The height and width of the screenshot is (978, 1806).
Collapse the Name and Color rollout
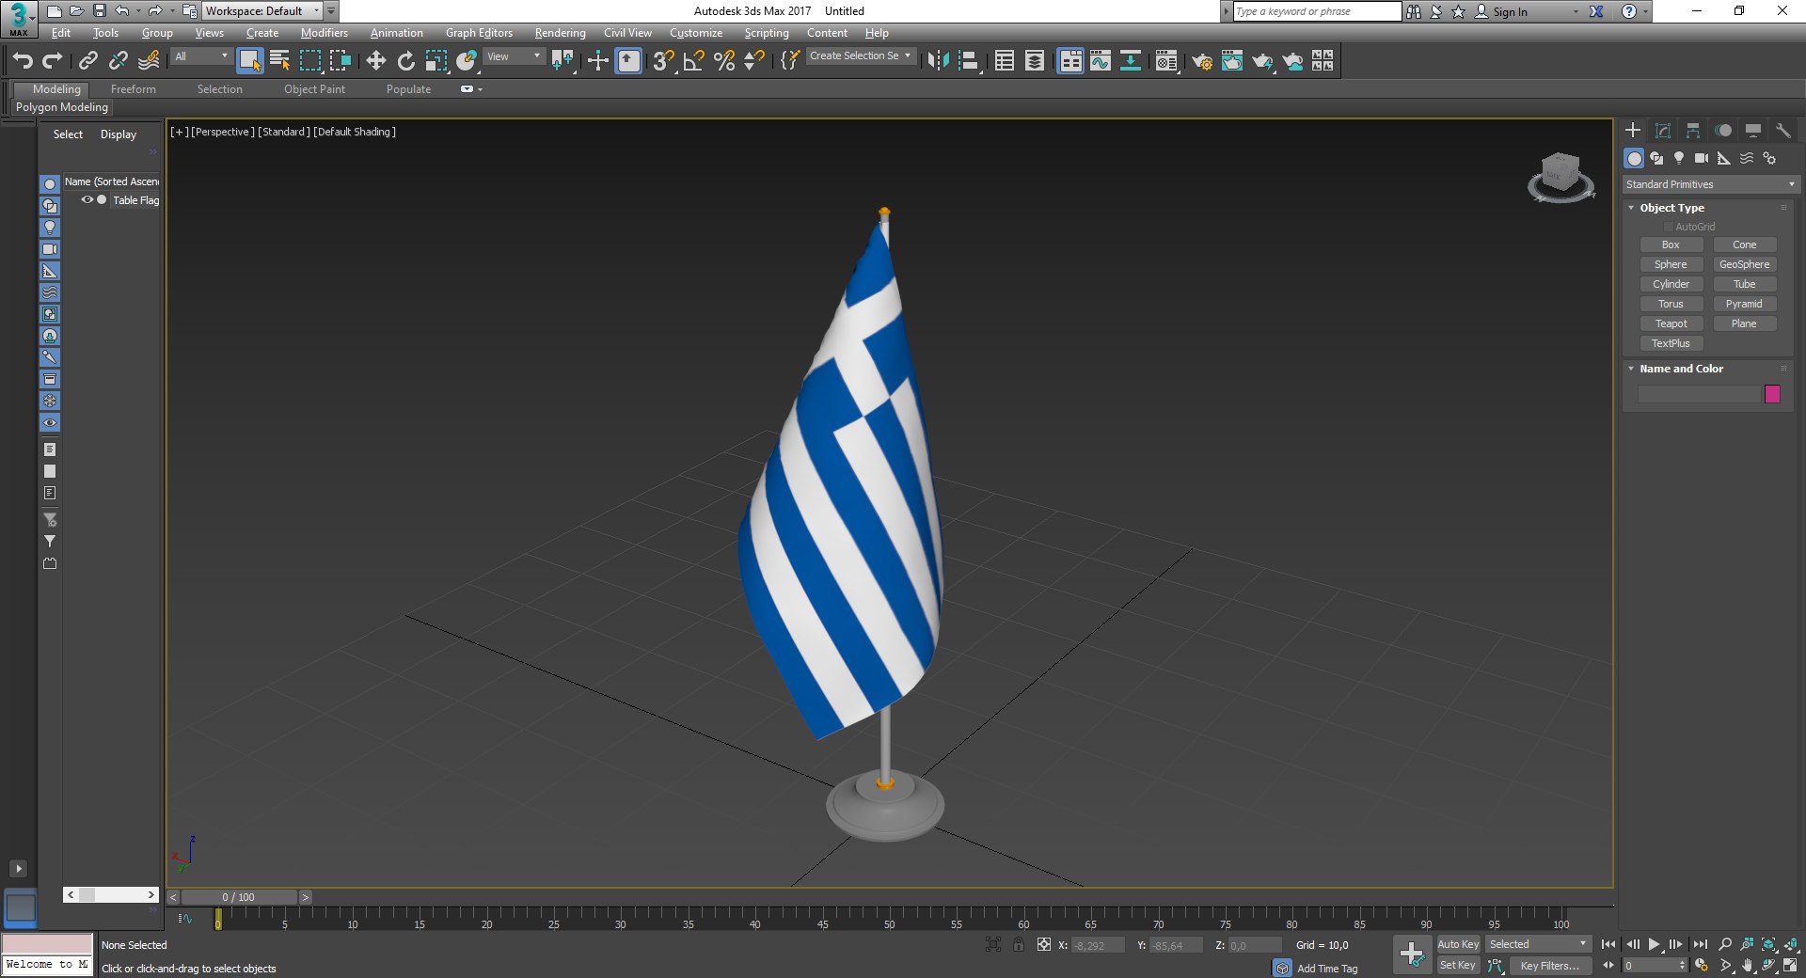[1631, 369]
